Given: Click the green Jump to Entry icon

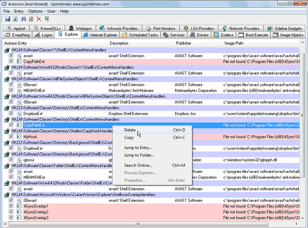Looking at the screenshot, I should [x=47, y=19].
